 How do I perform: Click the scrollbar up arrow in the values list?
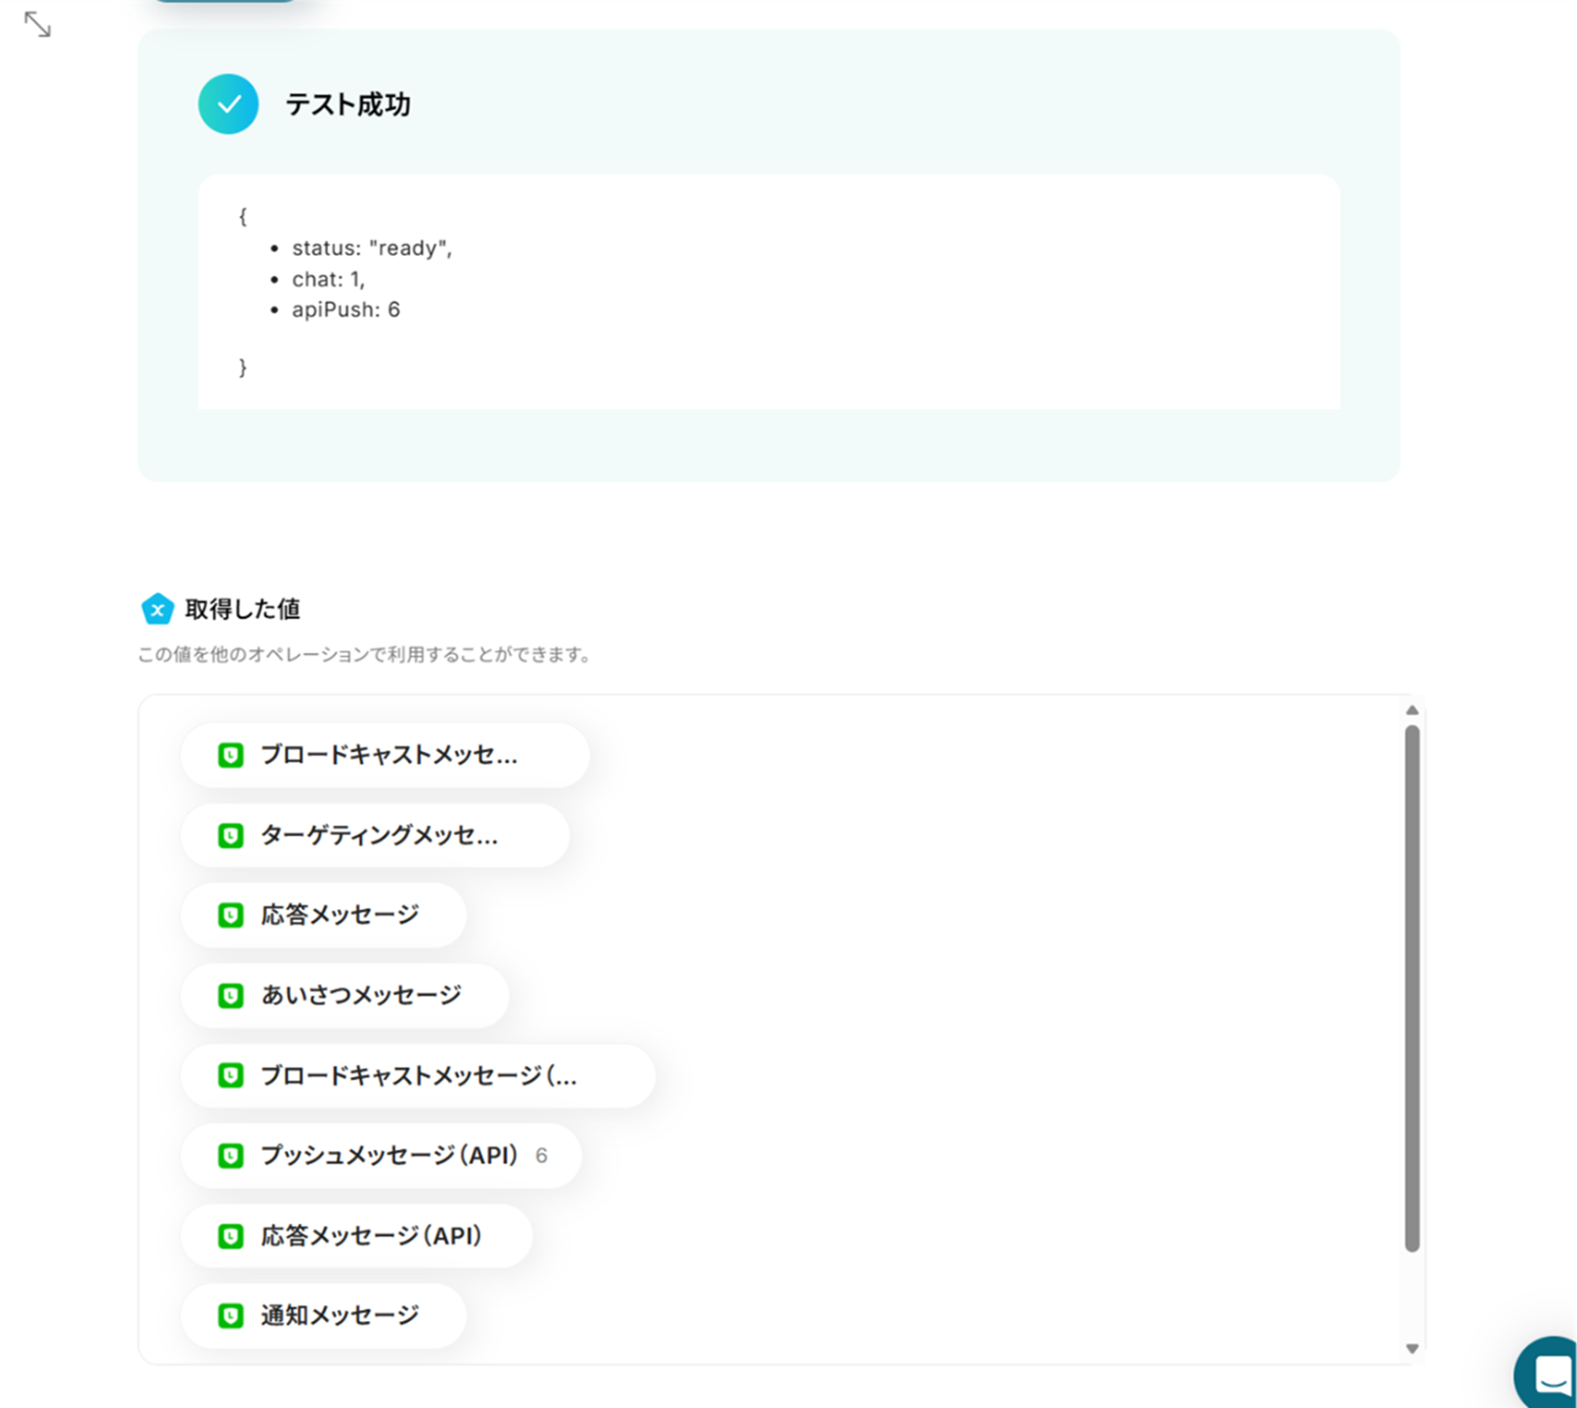tap(1412, 711)
